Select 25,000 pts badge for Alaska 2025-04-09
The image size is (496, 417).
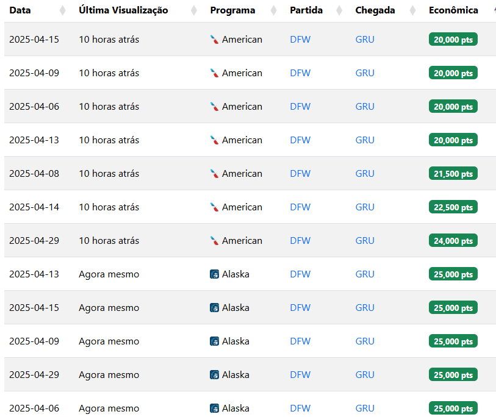pyautogui.click(x=453, y=341)
